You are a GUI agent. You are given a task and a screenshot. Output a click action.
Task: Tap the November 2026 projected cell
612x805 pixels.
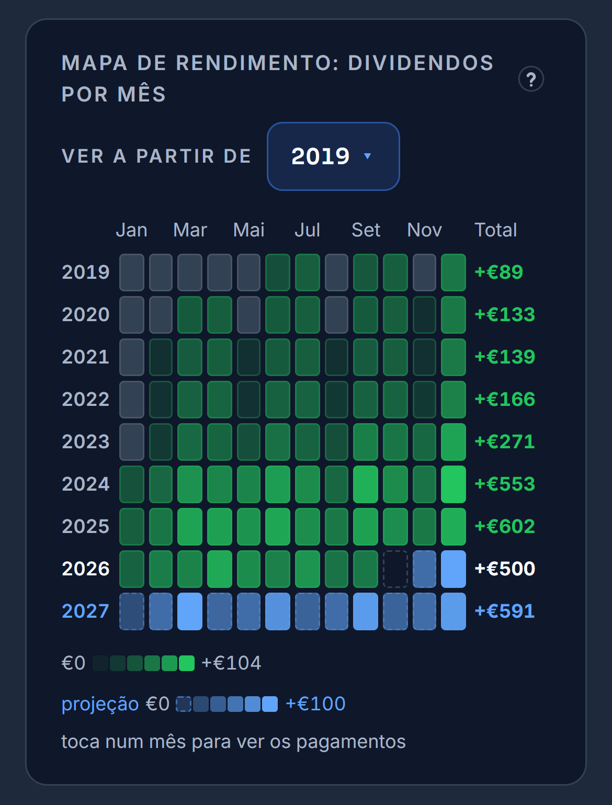[424, 569]
